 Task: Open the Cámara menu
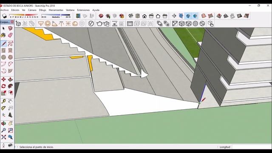tap(32, 10)
